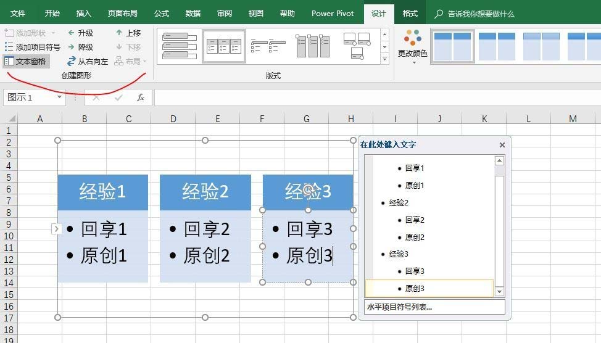Click Add Bullet (添加项目符号) icon
601x343 pixels.
[9, 47]
